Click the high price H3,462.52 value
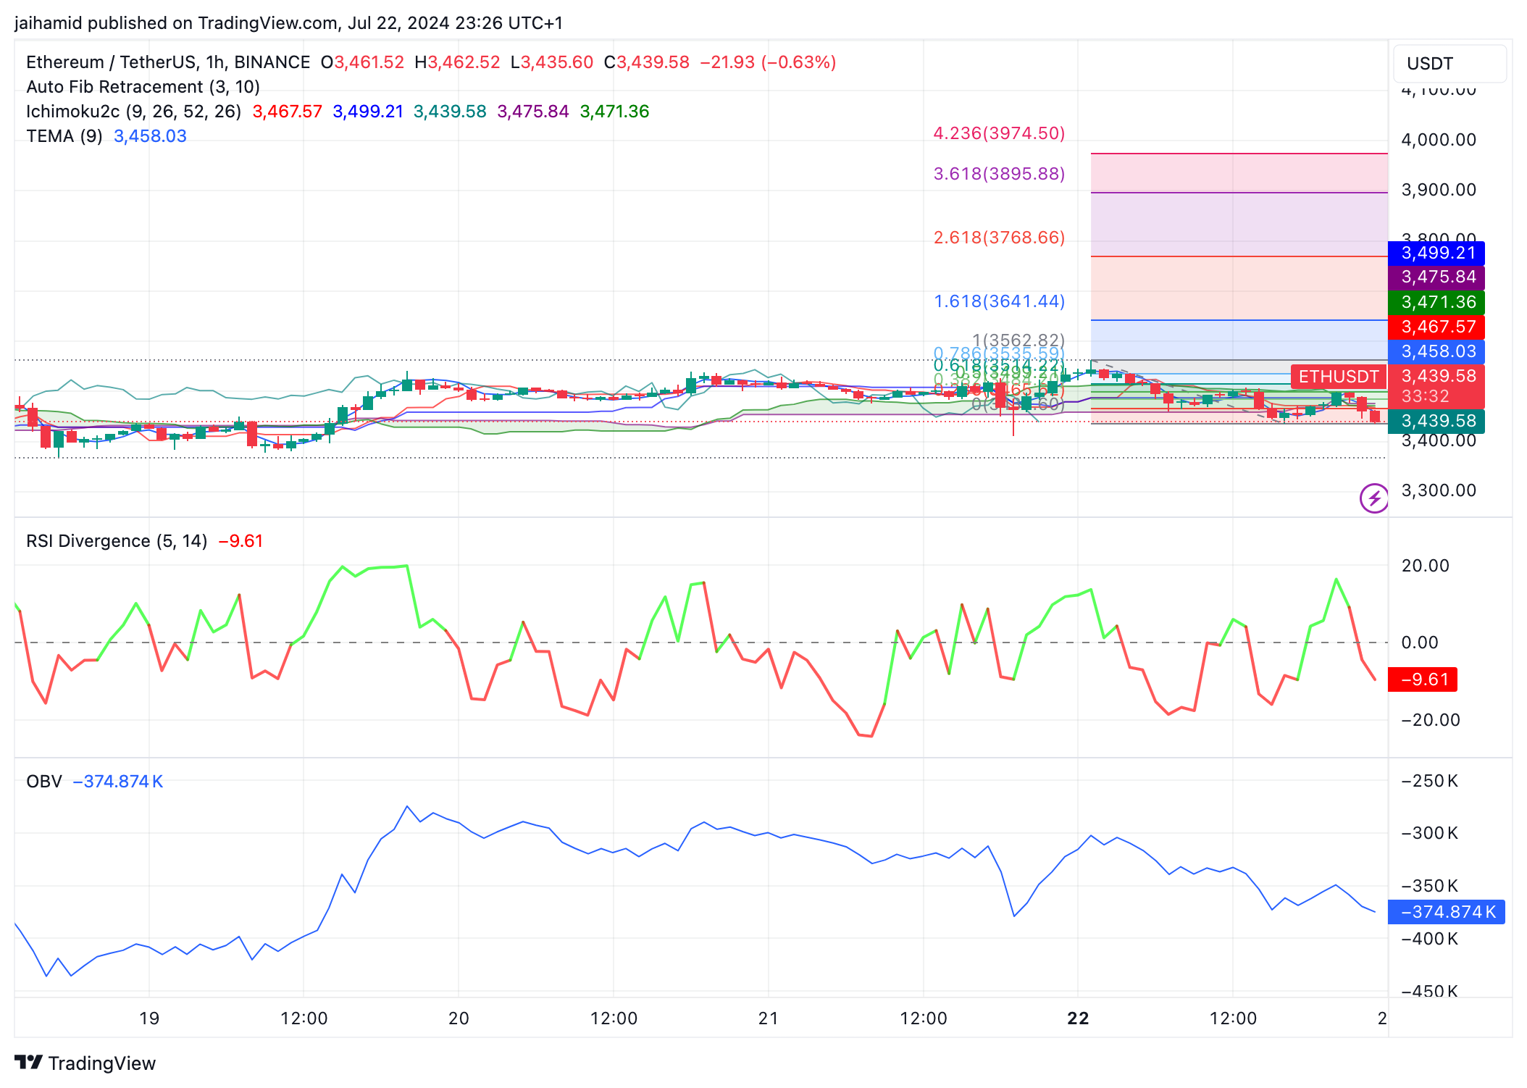 (457, 62)
